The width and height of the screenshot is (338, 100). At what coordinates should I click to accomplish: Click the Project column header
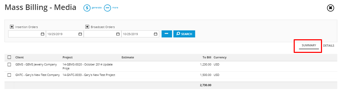click(x=67, y=57)
